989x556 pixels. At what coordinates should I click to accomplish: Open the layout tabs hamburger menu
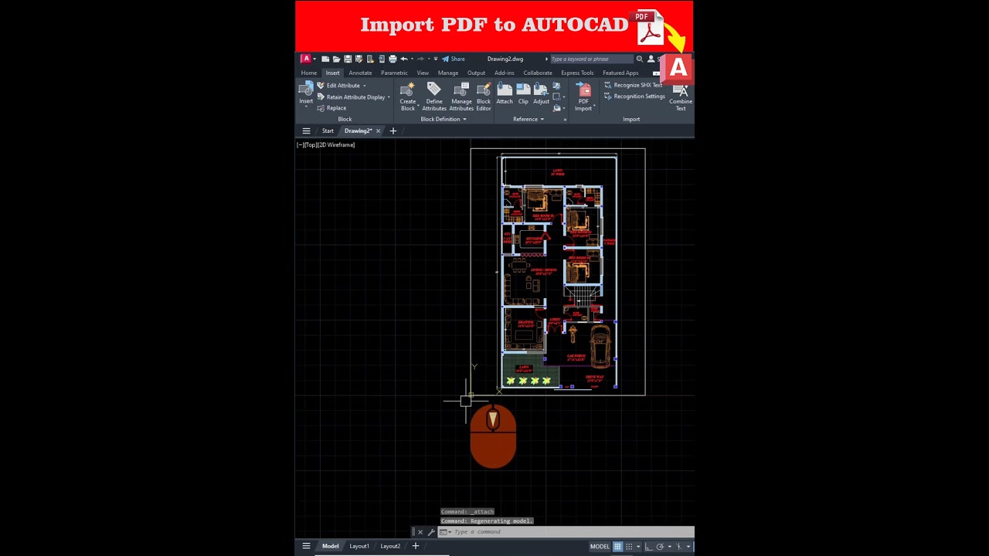click(x=306, y=546)
